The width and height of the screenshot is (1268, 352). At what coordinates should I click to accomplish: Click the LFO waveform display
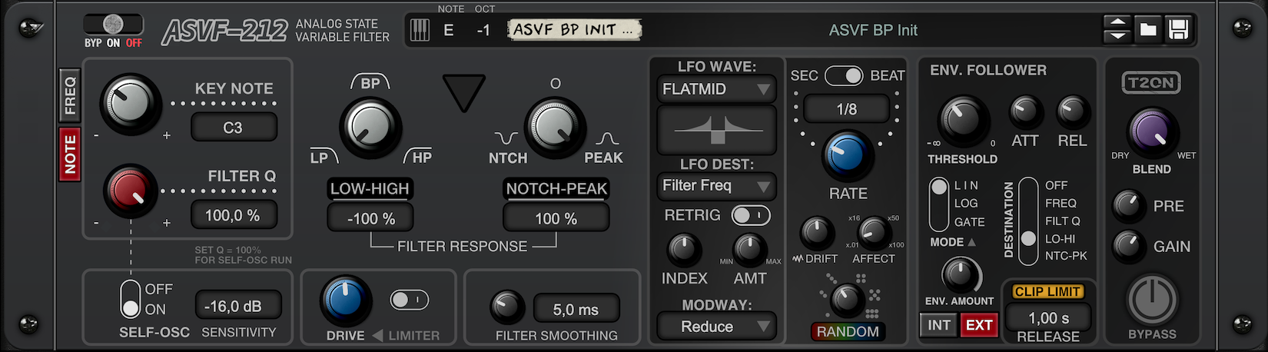point(717,129)
